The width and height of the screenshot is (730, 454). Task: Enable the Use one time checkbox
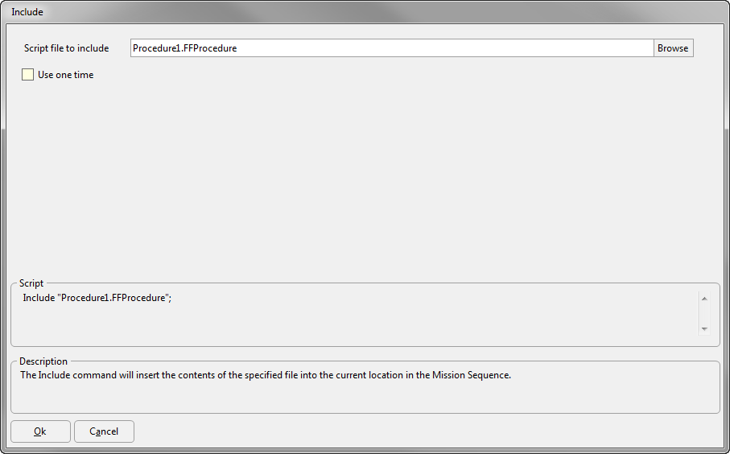pyautogui.click(x=27, y=75)
